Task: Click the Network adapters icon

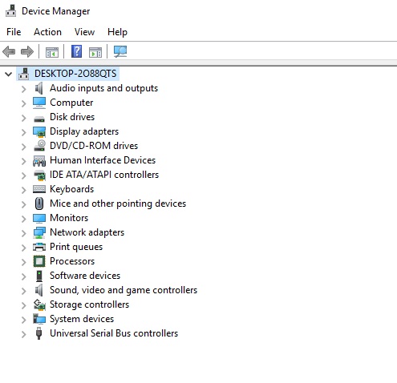Action: (39, 232)
